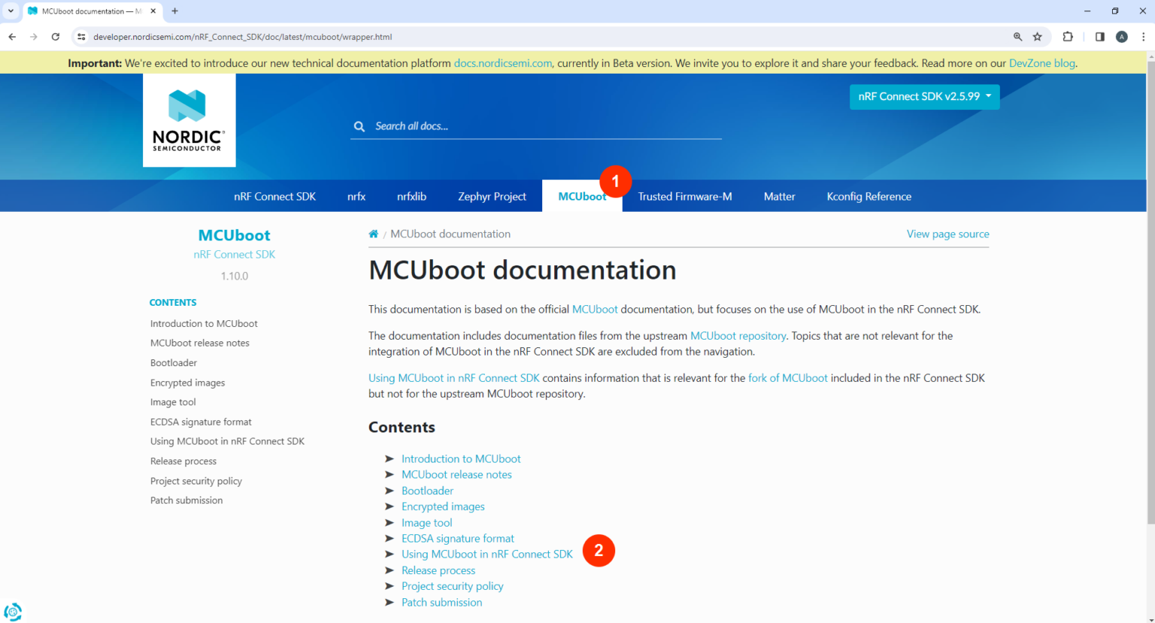1155x623 pixels.
Task: Bookmark this page with the star icon
Action: pos(1038,36)
